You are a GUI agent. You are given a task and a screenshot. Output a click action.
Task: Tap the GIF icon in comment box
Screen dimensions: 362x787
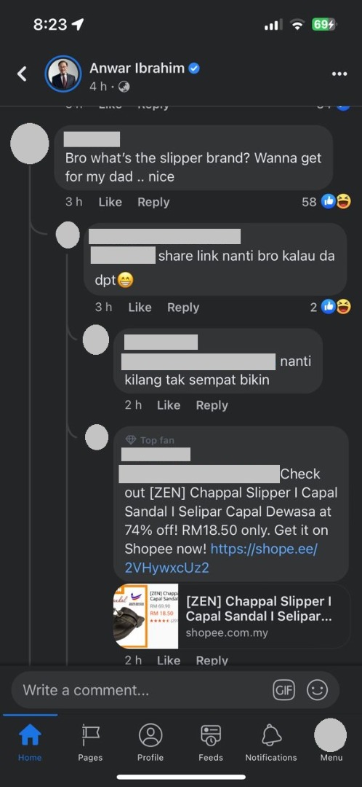[x=284, y=690]
